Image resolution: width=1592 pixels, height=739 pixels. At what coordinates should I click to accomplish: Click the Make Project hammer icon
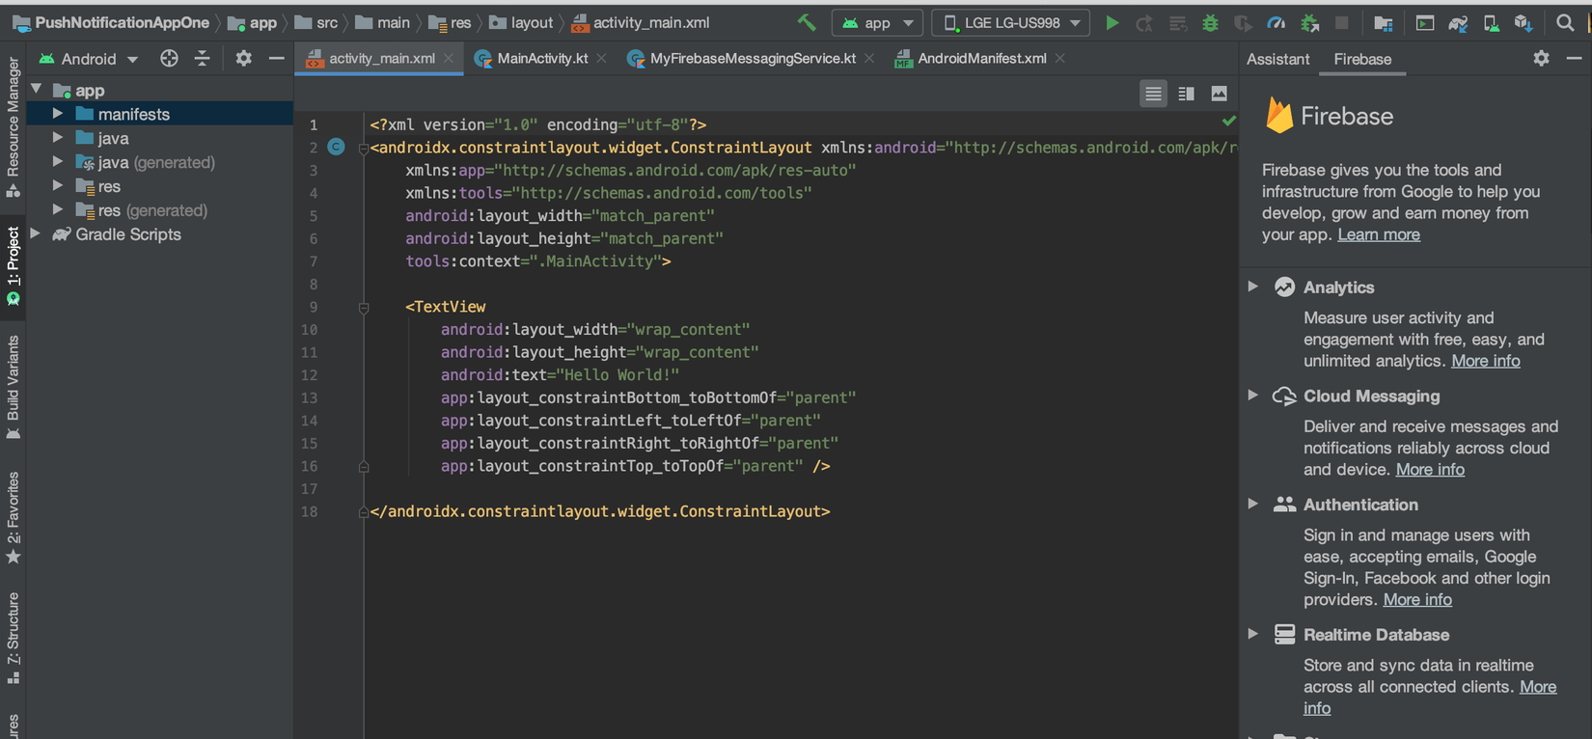tap(806, 22)
